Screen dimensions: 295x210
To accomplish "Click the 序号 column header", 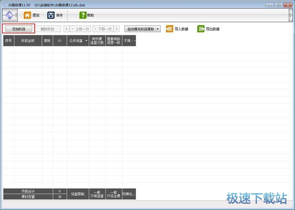I will pos(9,41).
